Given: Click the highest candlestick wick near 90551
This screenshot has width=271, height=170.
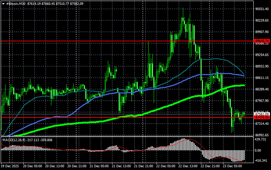Looking at the screenshot, I should (183, 12).
